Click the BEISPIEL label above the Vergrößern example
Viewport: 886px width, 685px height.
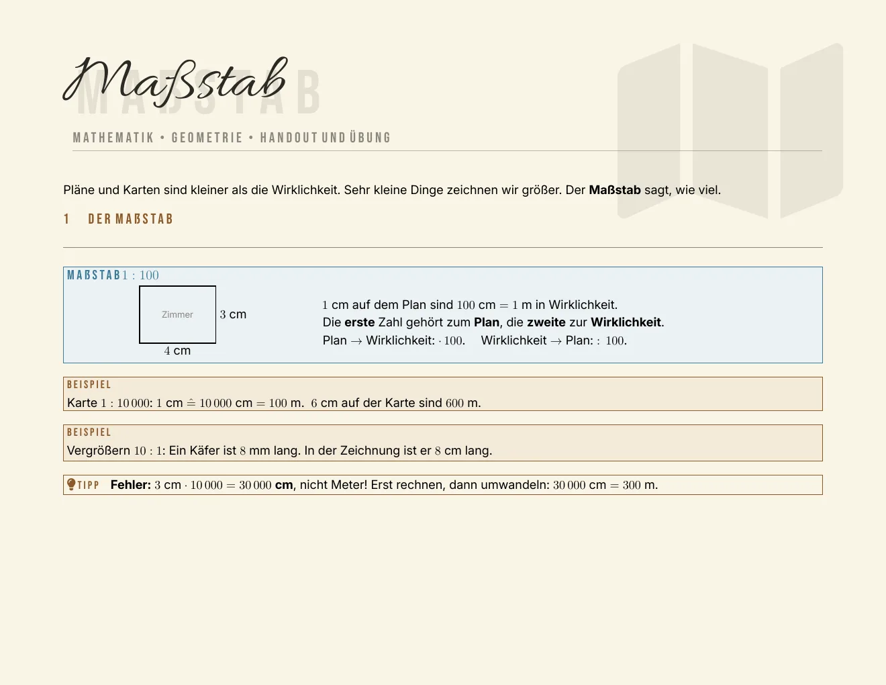click(x=89, y=432)
